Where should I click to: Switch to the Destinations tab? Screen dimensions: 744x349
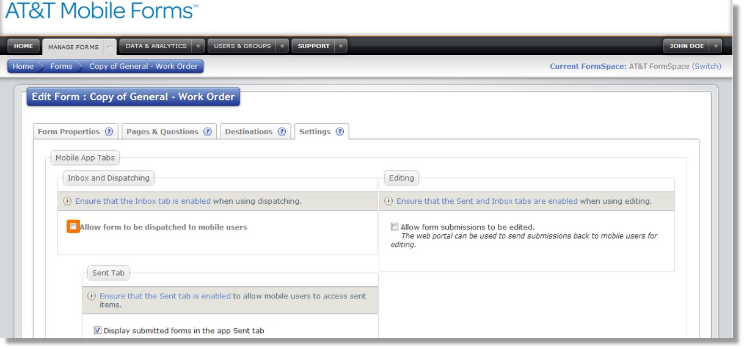[x=249, y=132]
